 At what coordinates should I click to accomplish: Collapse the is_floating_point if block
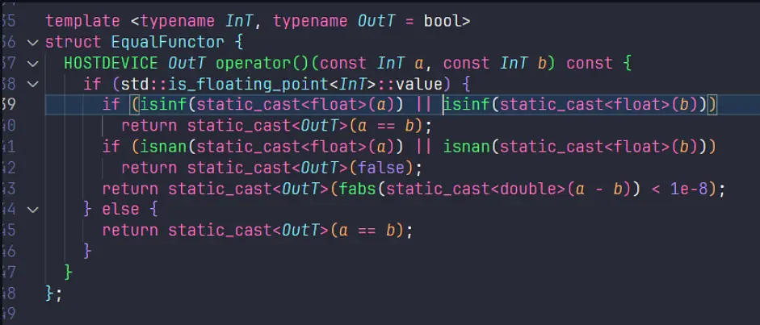[31, 83]
